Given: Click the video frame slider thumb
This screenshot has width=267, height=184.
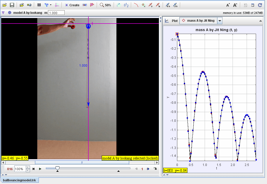Looking at the screenshot, I should pyautogui.click(x=58, y=168).
